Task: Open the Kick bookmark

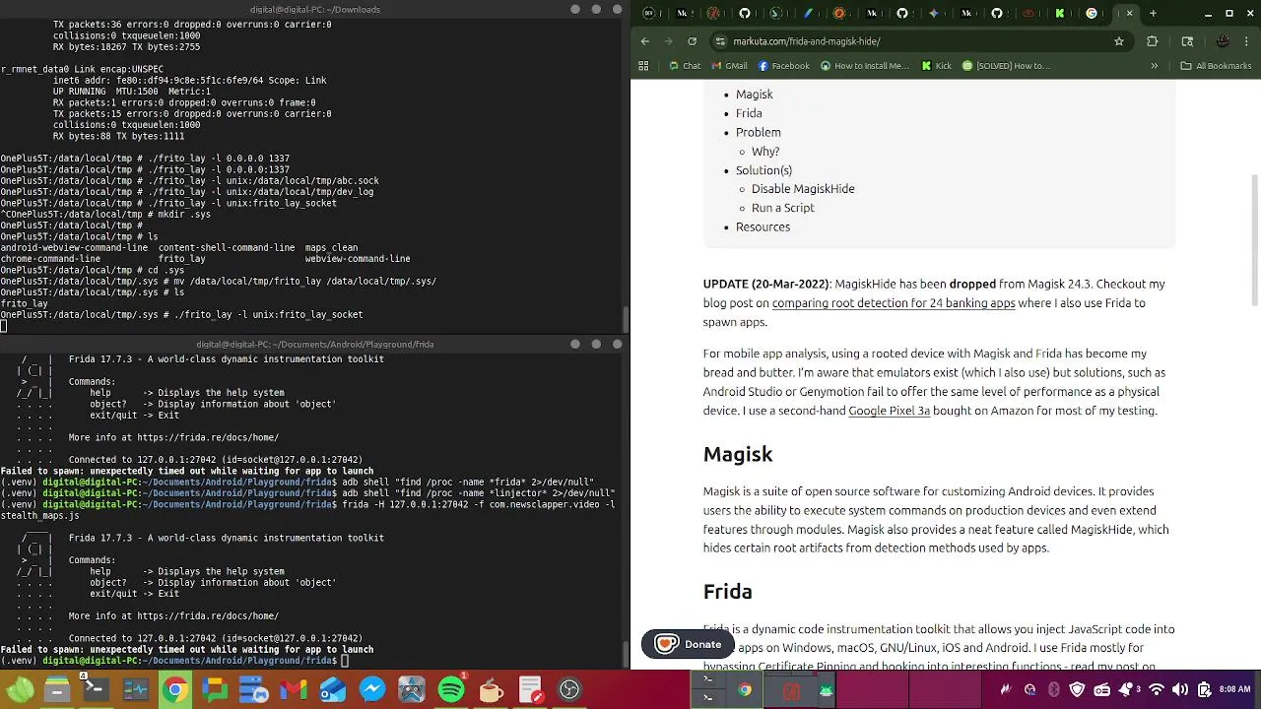Action: pyautogui.click(x=936, y=66)
